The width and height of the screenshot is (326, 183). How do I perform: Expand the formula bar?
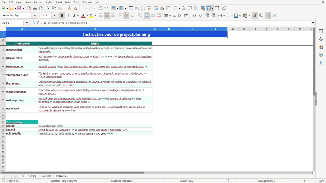[313, 23]
